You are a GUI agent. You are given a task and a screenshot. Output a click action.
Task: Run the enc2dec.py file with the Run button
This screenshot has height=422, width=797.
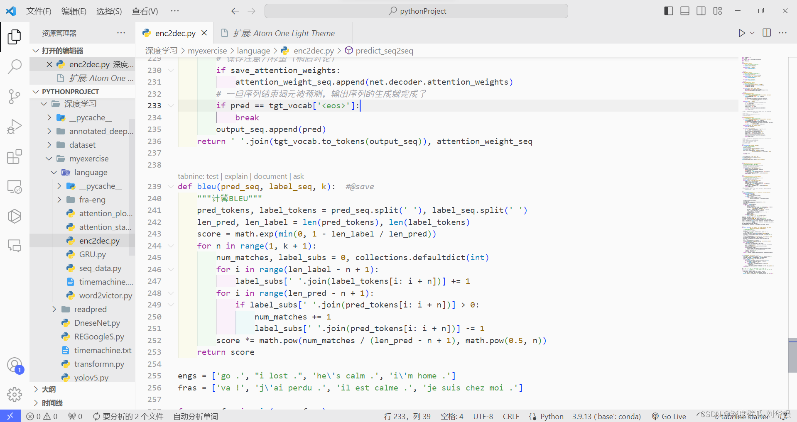pos(742,33)
